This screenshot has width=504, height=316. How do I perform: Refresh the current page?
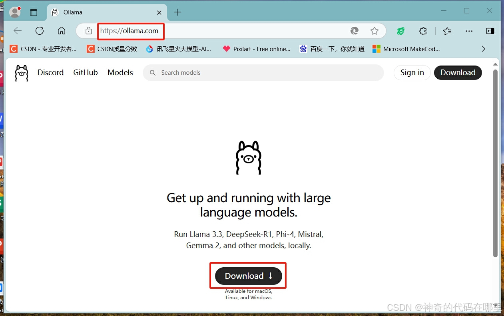click(40, 31)
